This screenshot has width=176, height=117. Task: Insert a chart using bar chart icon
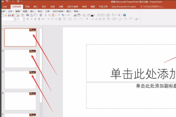(75, 15)
